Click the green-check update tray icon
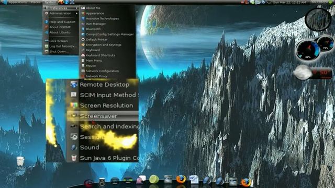The height and width of the screenshot is (188, 335). click(x=252, y=2)
